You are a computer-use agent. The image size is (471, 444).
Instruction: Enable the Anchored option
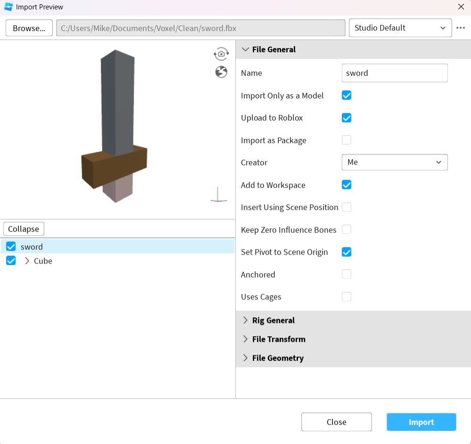coord(347,274)
